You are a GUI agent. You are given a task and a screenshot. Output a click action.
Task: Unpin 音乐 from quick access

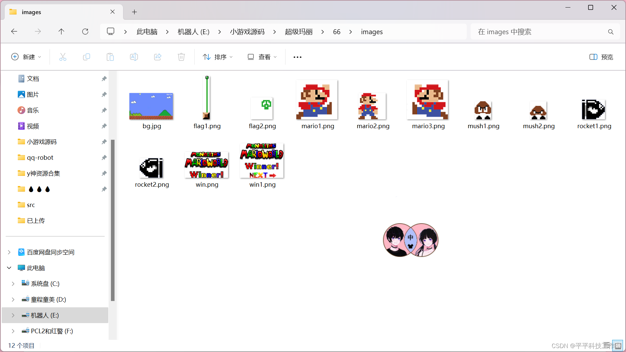[x=104, y=110]
